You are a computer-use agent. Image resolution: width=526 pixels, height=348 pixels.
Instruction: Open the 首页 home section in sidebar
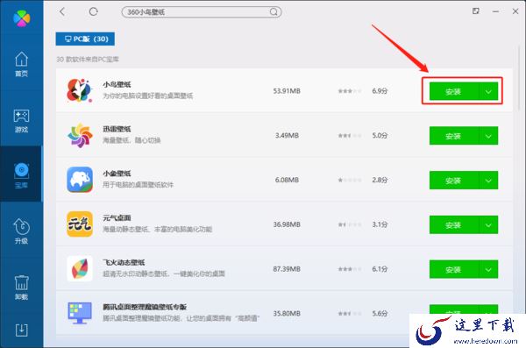click(x=21, y=64)
